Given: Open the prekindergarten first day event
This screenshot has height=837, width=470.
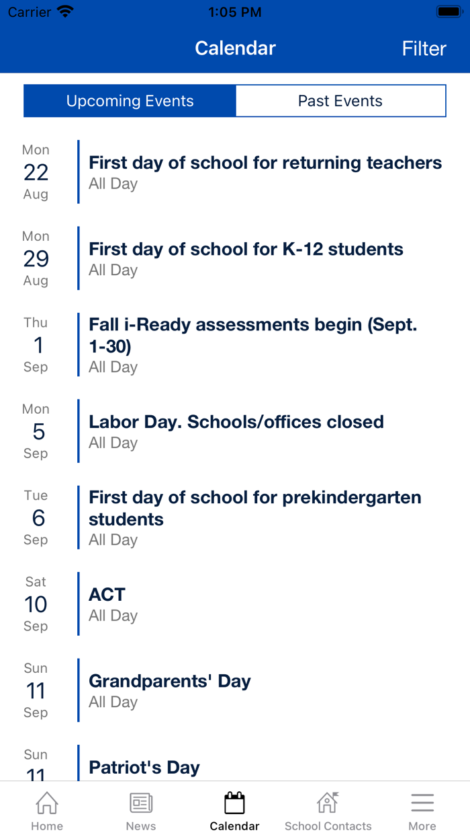Looking at the screenshot, I should [x=255, y=517].
